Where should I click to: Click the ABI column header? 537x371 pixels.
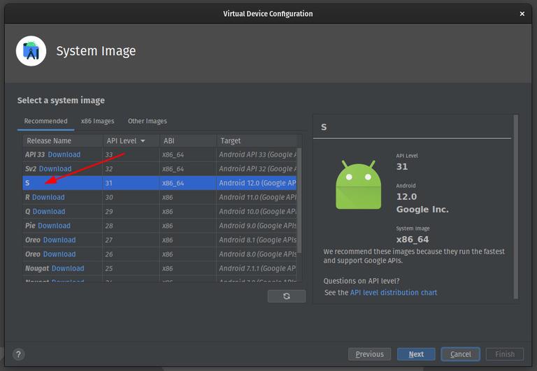coord(188,140)
